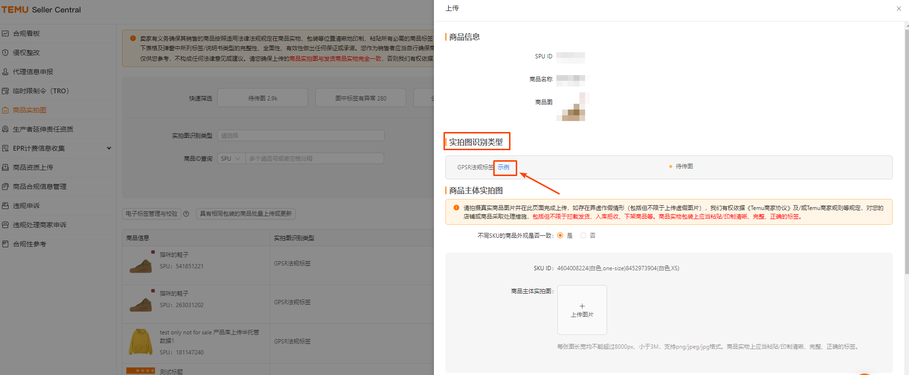This screenshot has height=375, width=909.
Task: Click GPSR法规标签 in the hoodie row
Action: pyautogui.click(x=292, y=342)
